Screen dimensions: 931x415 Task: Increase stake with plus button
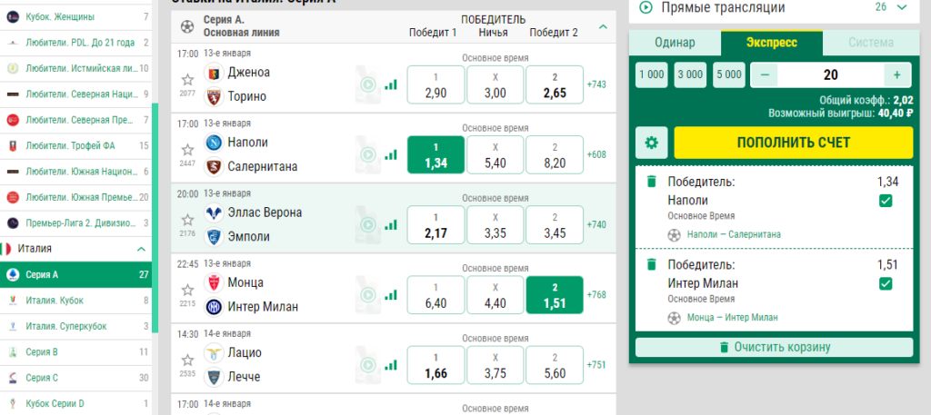896,74
